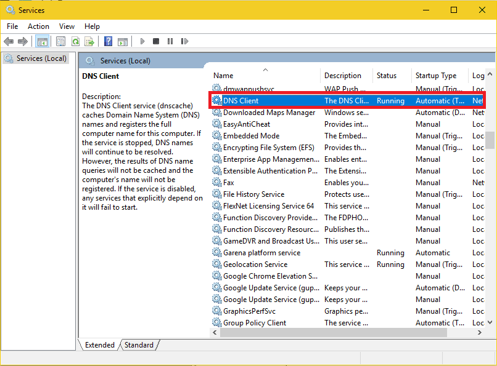Open the Help toolbar icon
The width and height of the screenshot is (497, 366).
click(108, 41)
